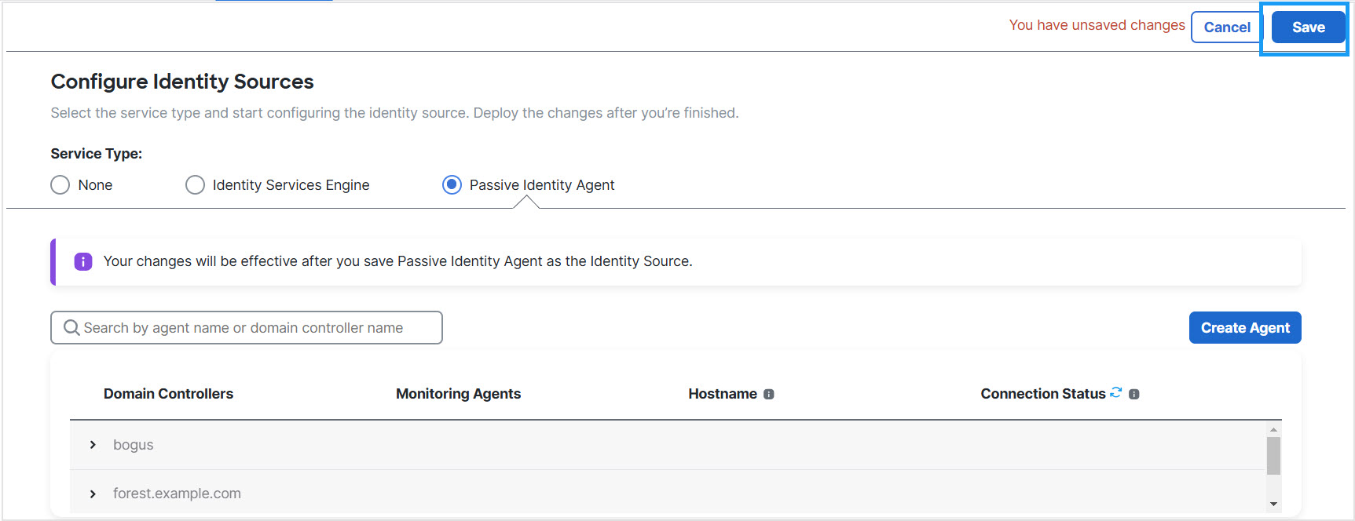
Task: Click the info icon next to Connection Status
Action: coord(1133,394)
